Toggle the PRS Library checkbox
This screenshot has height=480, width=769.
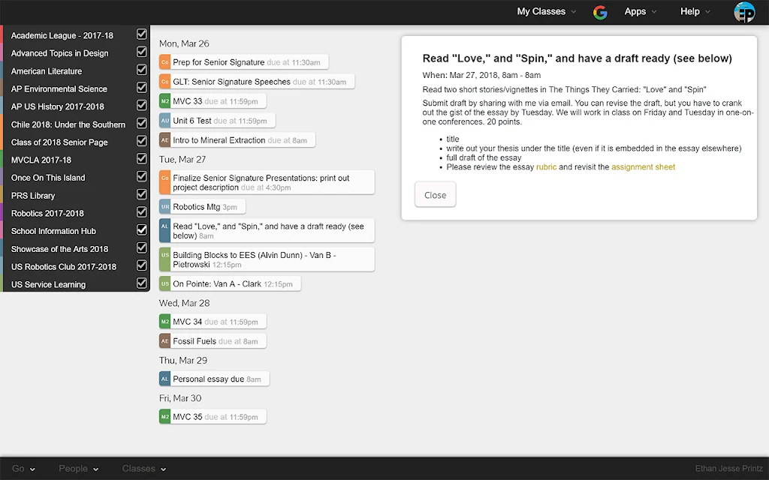click(x=142, y=194)
